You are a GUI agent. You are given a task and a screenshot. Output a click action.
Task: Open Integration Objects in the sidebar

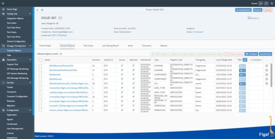tap(15, 18)
